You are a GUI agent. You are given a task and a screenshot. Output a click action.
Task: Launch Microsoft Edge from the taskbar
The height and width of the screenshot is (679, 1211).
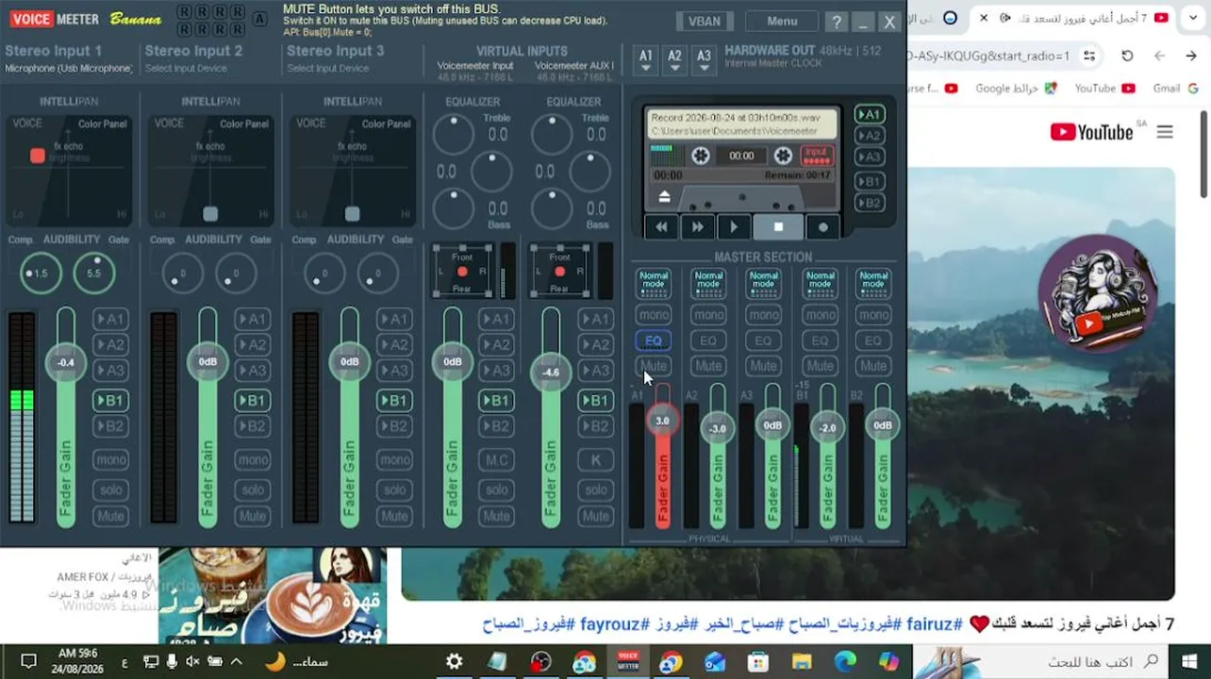pos(845,662)
